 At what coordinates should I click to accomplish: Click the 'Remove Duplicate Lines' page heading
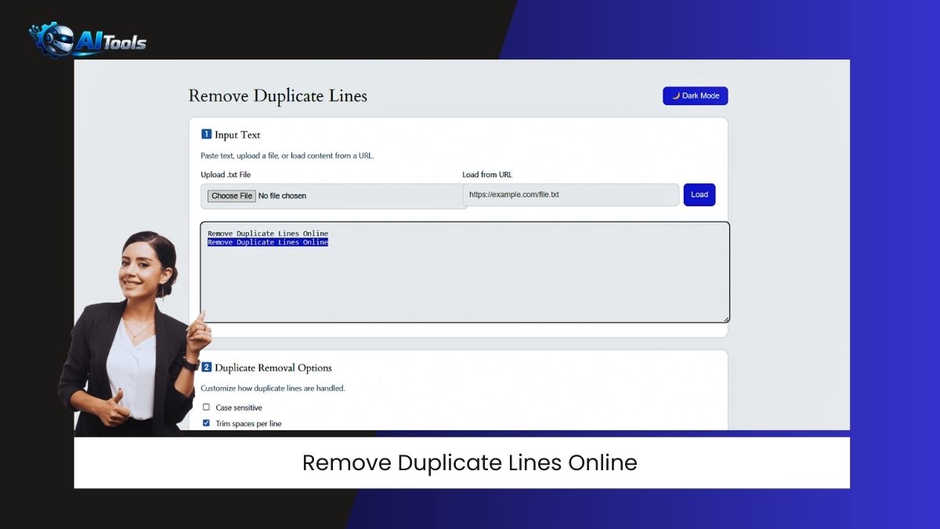277,96
